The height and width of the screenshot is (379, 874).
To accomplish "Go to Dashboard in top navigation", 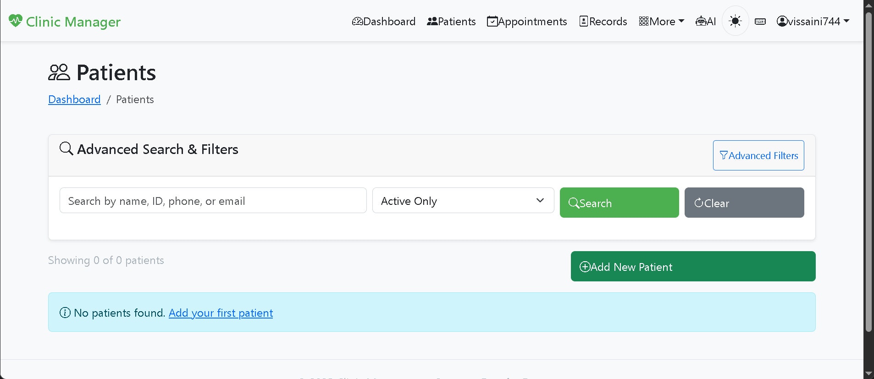I will point(383,22).
